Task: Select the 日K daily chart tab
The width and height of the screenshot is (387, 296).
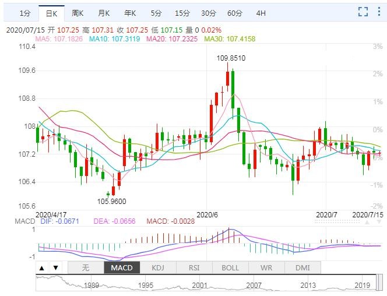Action: [52, 13]
